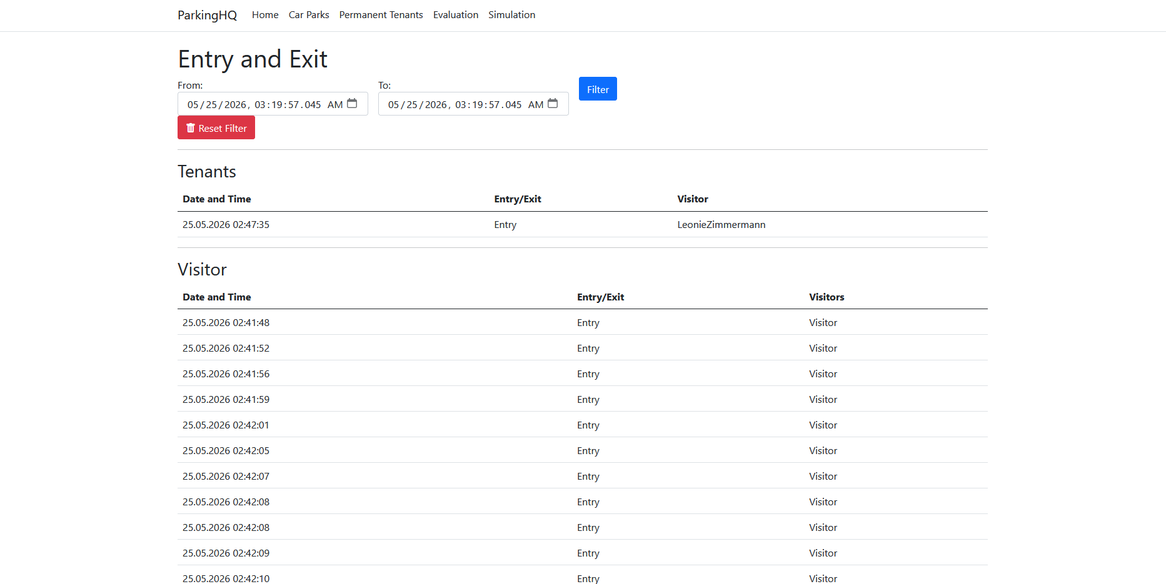Click visitor timestamp 25.05.2026 02:41:59
1166x584 pixels.
click(226, 400)
